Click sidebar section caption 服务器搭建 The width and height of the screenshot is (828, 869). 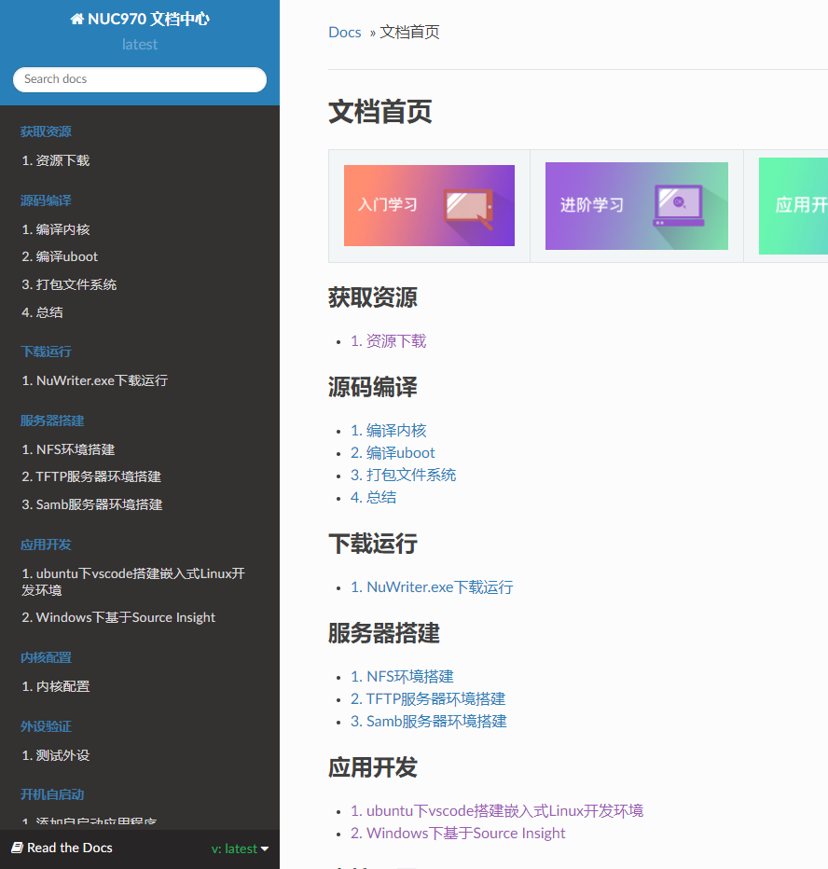[52, 421]
